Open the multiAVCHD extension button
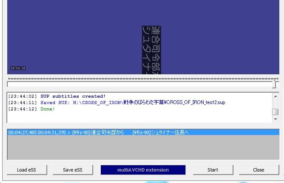Image resolution: width=284 pixels, height=183 pixels. click(x=143, y=170)
